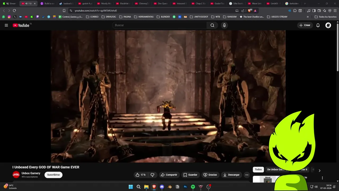Like the video with thumbs up
Screen dimensions: 339x191
click(x=140, y=175)
